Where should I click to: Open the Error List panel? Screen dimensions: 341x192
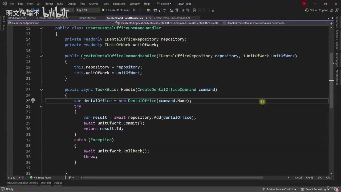46,183
